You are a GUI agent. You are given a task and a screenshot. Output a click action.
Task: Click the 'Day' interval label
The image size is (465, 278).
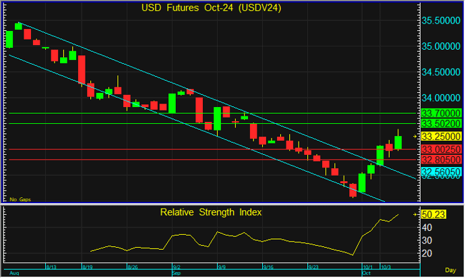[451, 268]
